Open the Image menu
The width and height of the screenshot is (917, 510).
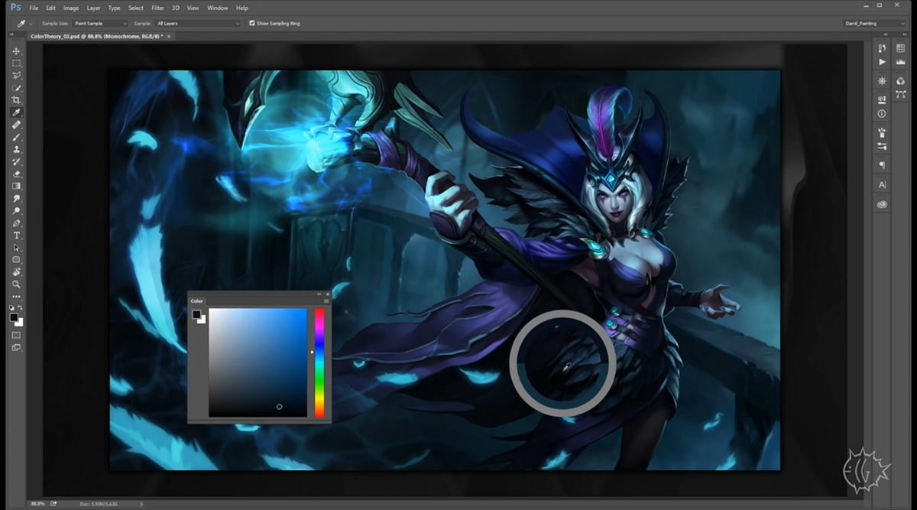point(71,8)
